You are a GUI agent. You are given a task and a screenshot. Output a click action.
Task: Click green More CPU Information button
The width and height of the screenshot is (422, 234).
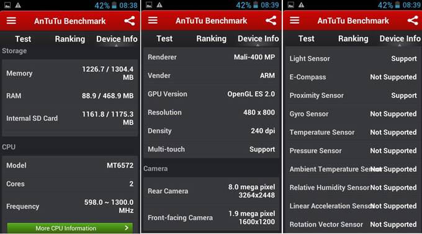[x=70, y=228]
